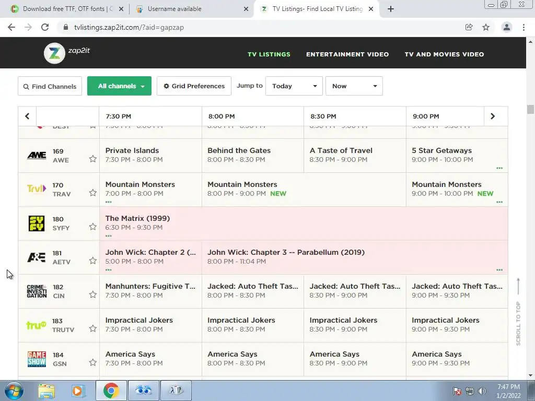View site security lock icon
Screen dimensions: 535x401
[66, 27]
